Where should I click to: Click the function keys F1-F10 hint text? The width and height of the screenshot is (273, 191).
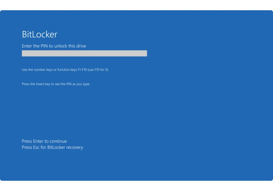point(65,70)
